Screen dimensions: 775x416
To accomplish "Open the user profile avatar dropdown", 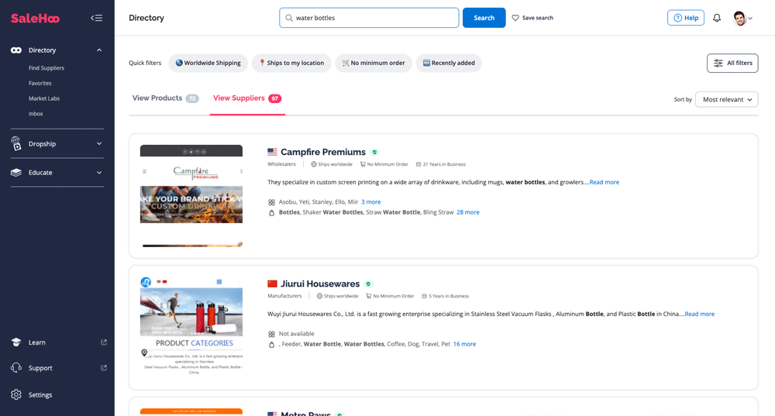I will 742,18.
